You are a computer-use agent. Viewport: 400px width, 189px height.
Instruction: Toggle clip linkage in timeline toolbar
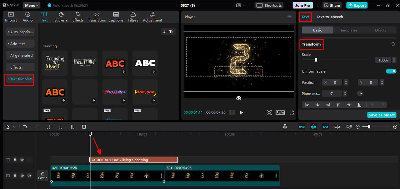pyautogui.click(x=325, y=127)
